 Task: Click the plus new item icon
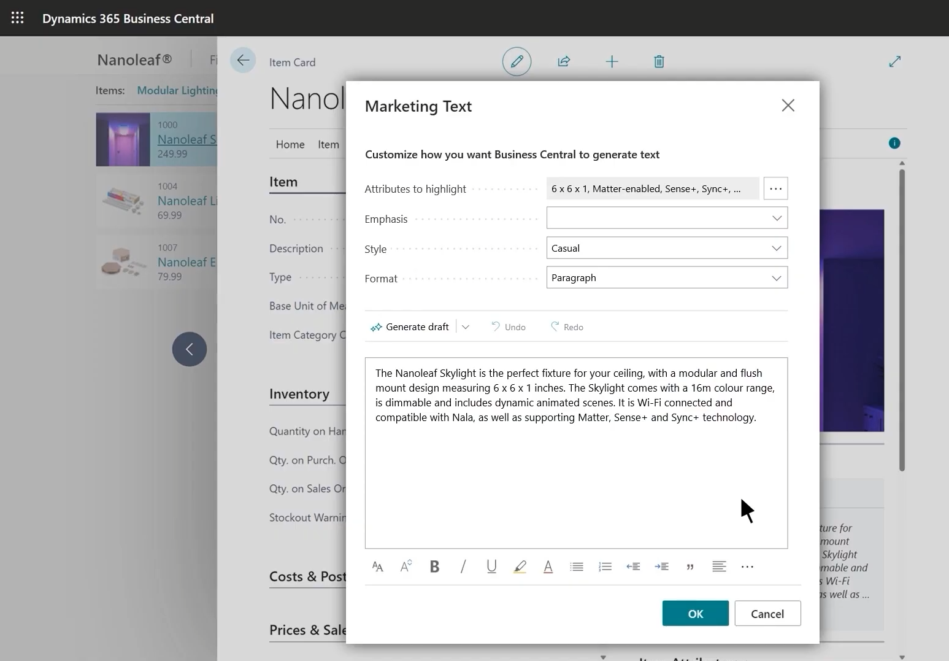tap(612, 61)
